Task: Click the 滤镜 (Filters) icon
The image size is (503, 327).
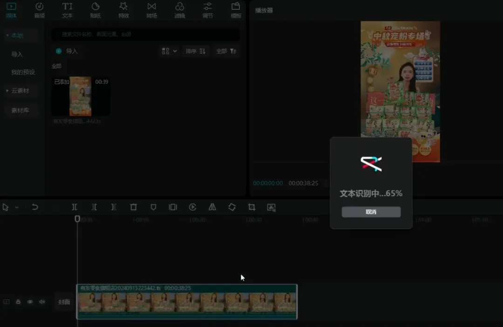Action: (x=179, y=10)
